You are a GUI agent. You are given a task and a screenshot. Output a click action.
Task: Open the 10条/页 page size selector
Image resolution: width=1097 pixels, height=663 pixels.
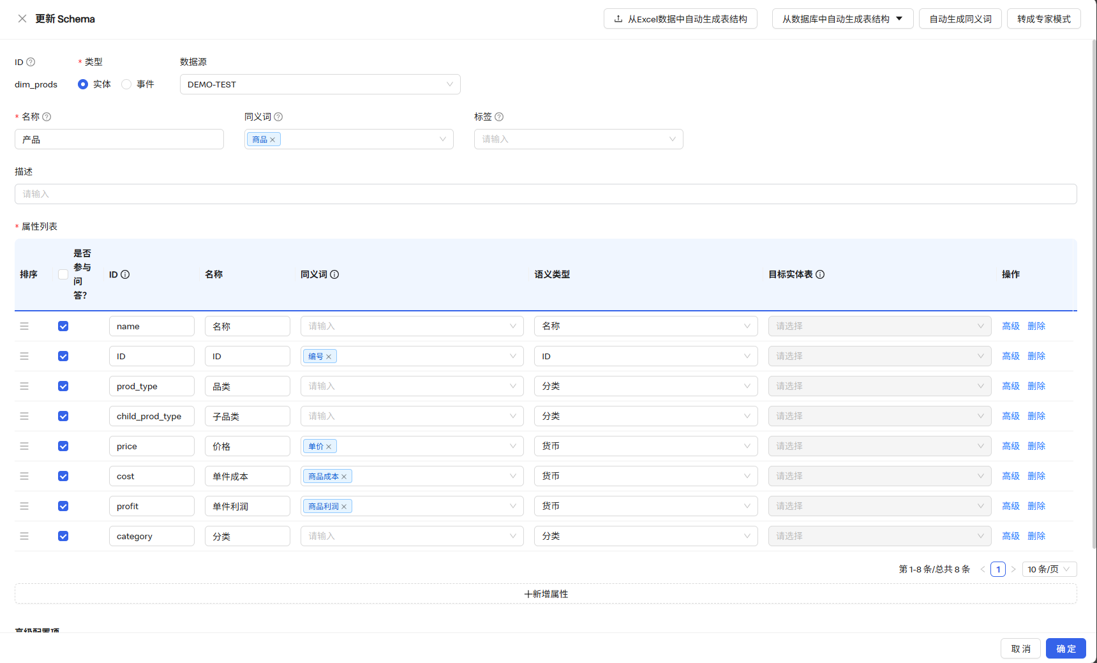(x=1048, y=569)
